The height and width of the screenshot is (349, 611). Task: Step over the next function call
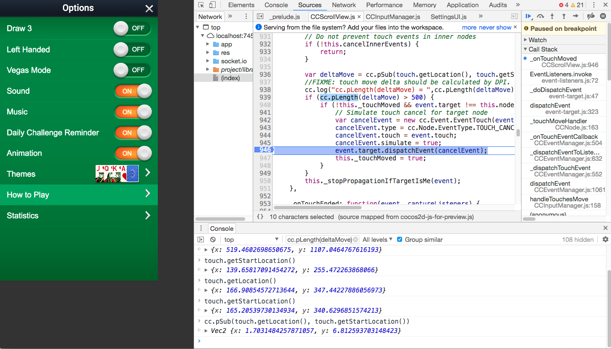(541, 16)
